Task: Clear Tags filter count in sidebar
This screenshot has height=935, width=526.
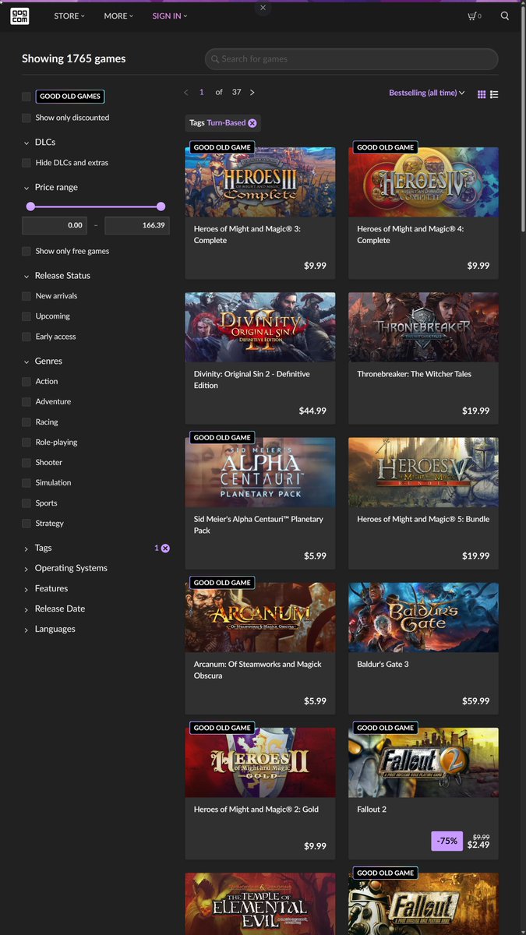Action: 165,549
